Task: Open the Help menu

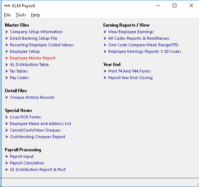Action: click(x=35, y=15)
